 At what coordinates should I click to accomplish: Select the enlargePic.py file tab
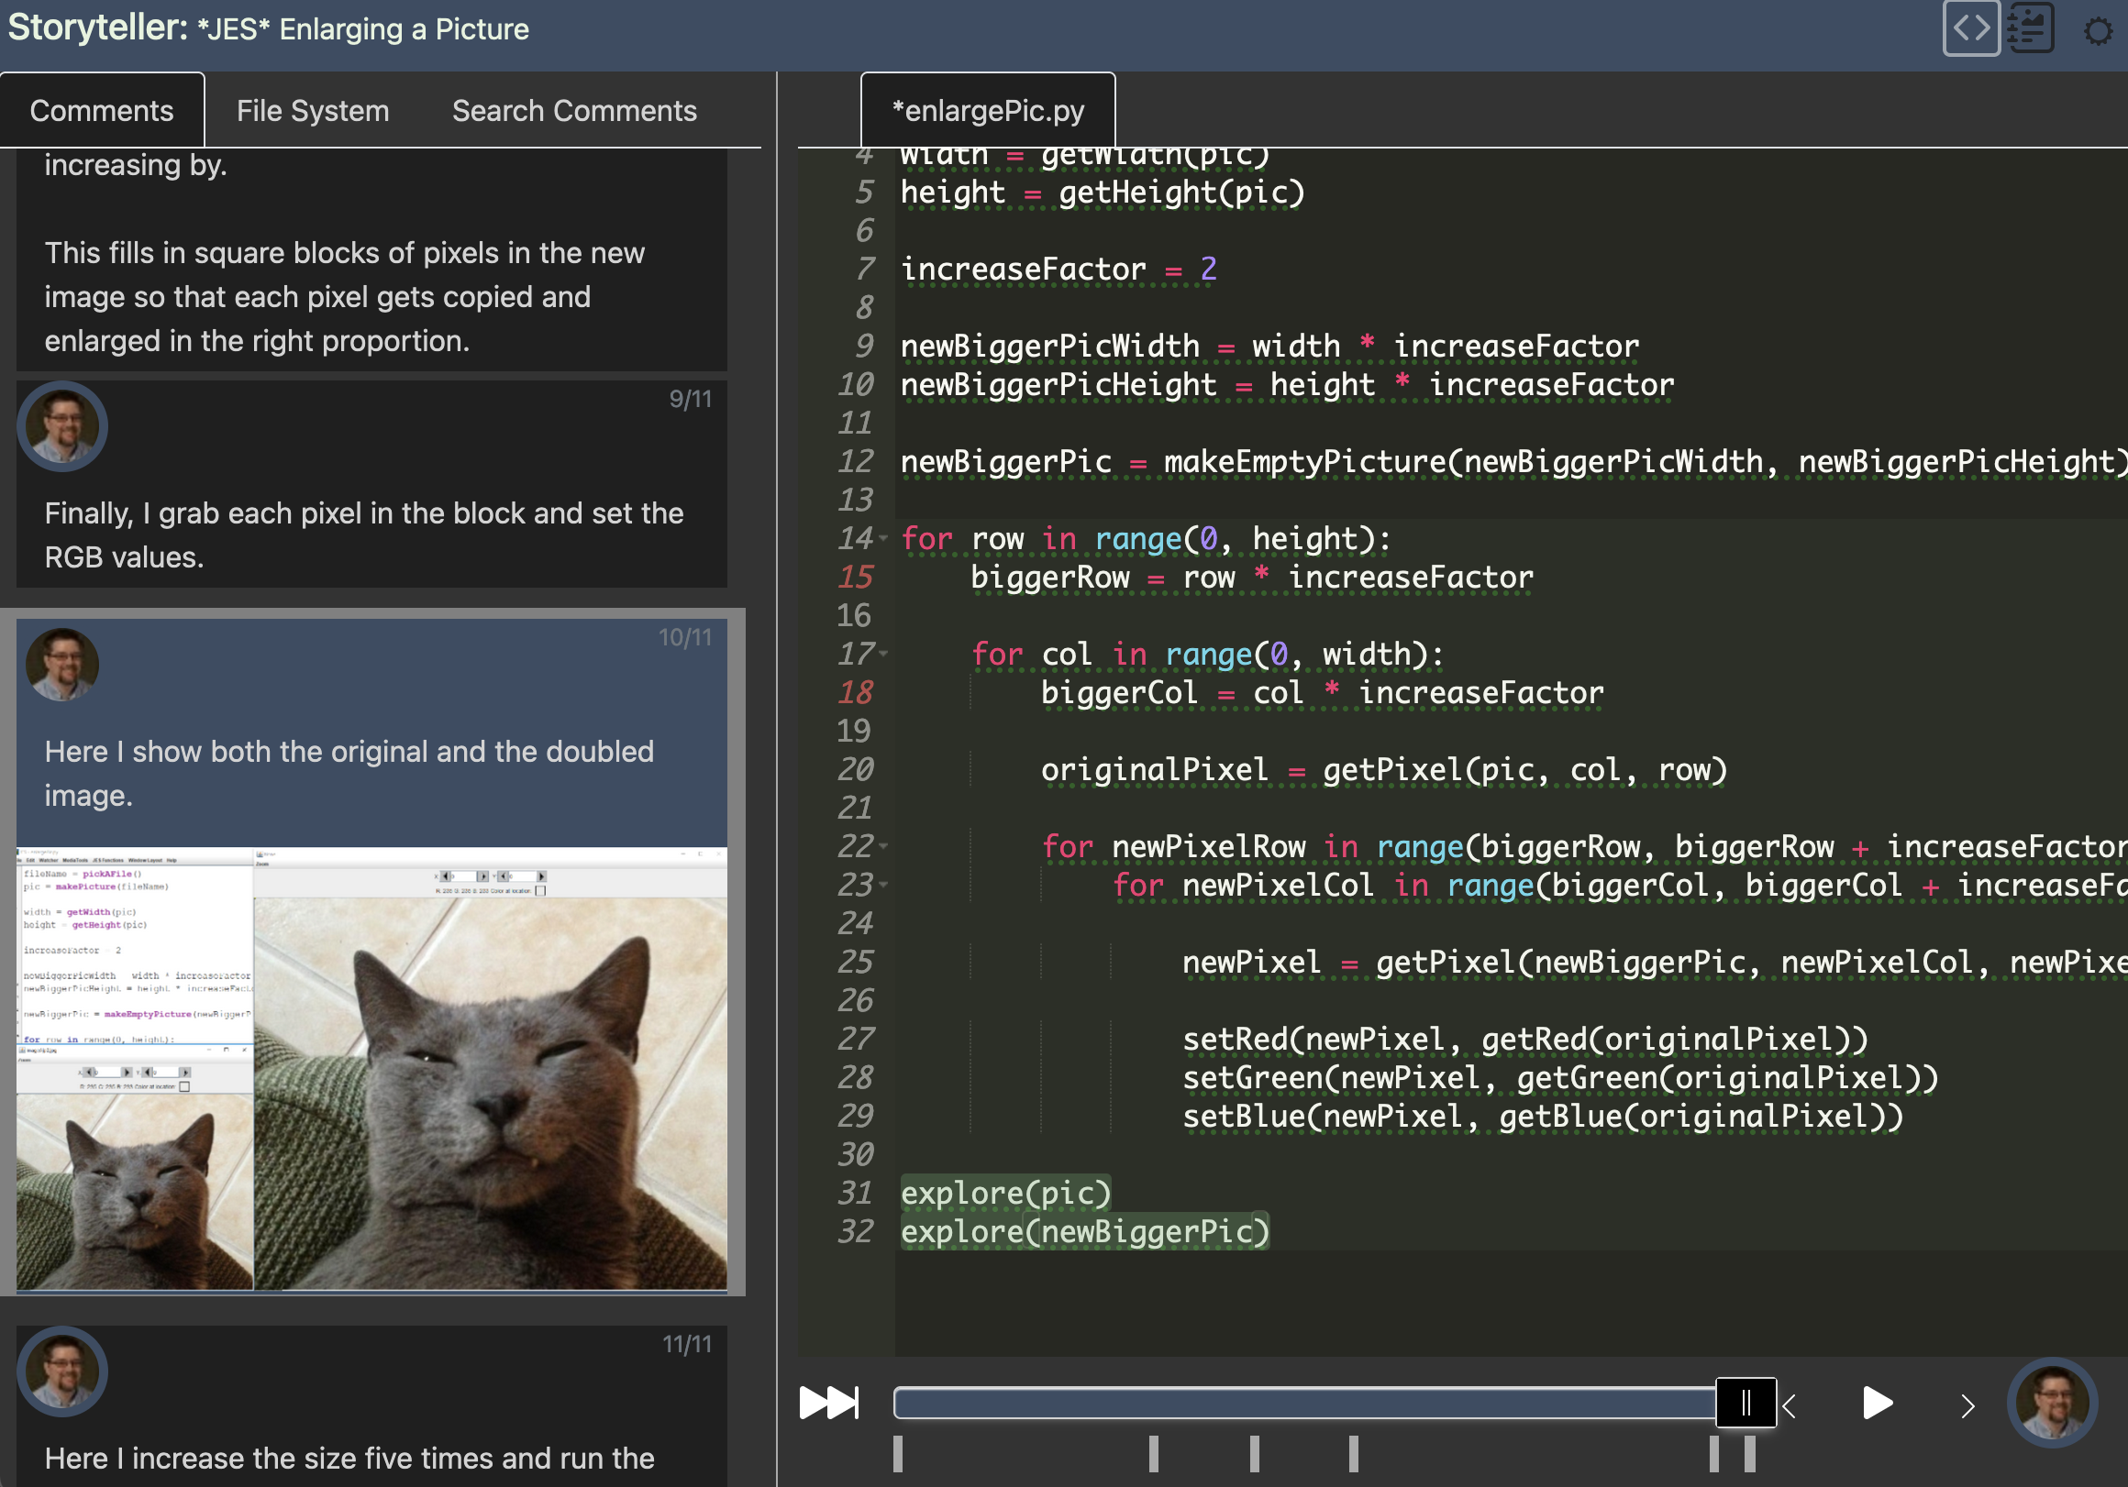click(988, 110)
